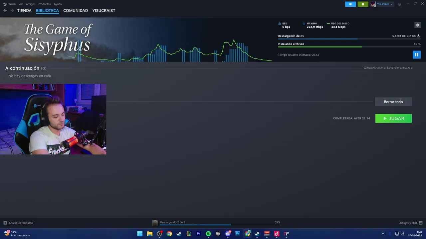Screen dimensions: 426x239
Task: Pause the current download
Action: click(x=416, y=54)
